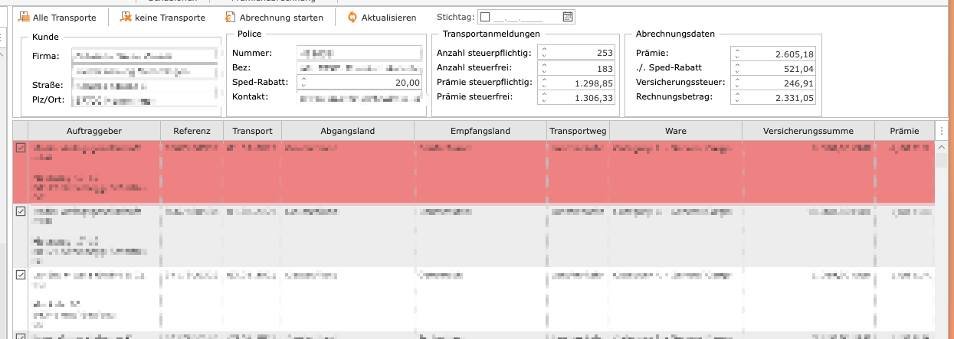
Task: Sort by the Versicherungssumme column header
Action: (808, 131)
